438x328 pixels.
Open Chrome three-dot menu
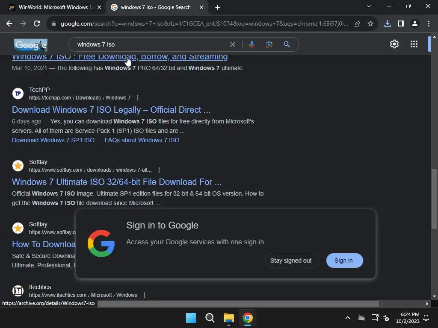coord(429,24)
